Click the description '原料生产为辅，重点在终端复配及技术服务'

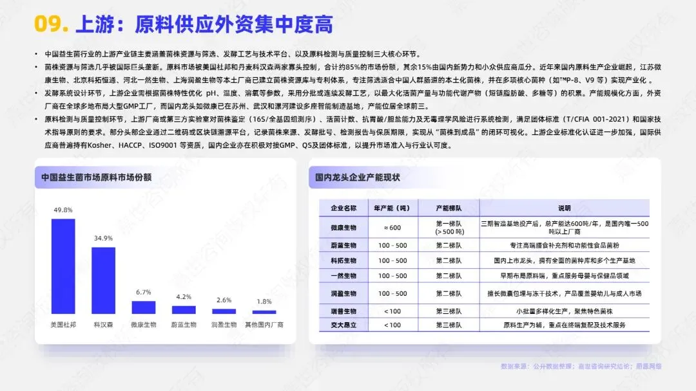coord(565,325)
